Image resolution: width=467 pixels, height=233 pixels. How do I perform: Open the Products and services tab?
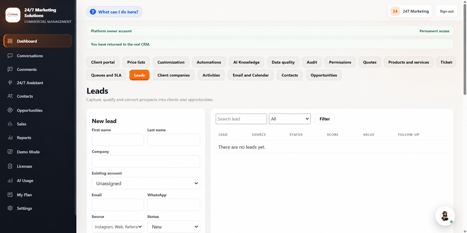[x=409, y=62]
